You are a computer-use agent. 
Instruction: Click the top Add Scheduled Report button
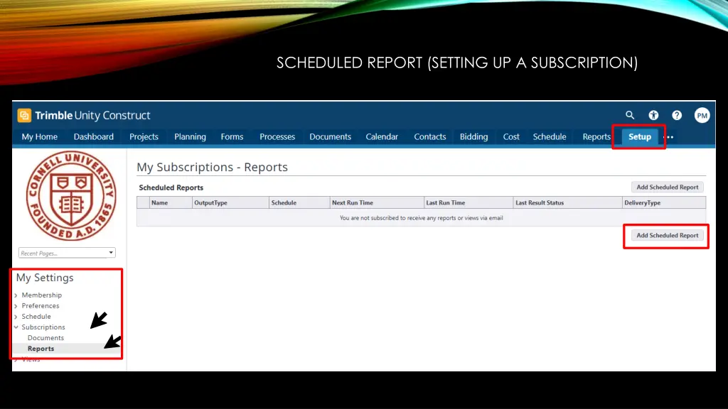[x=667, y=187]
